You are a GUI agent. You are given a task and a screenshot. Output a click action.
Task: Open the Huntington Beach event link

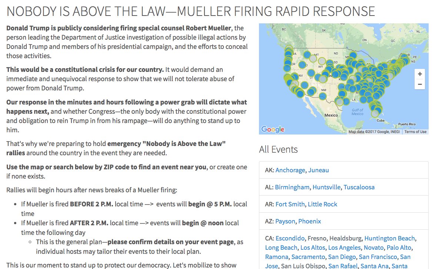389,238
